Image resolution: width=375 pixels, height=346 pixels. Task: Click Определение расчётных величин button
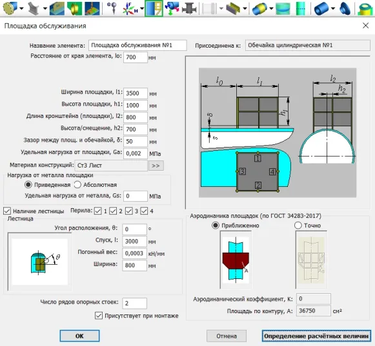pos(316,336)
